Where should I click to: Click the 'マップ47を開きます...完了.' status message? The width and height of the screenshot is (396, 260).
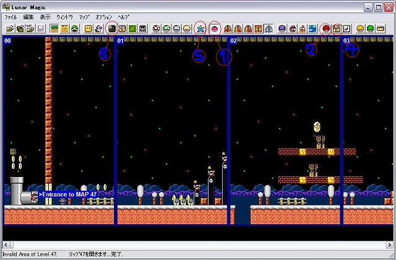96,254
